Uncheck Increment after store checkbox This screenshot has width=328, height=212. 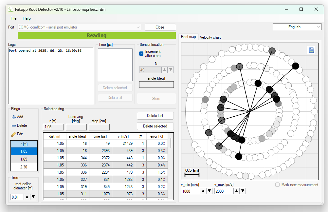point(141,53)
